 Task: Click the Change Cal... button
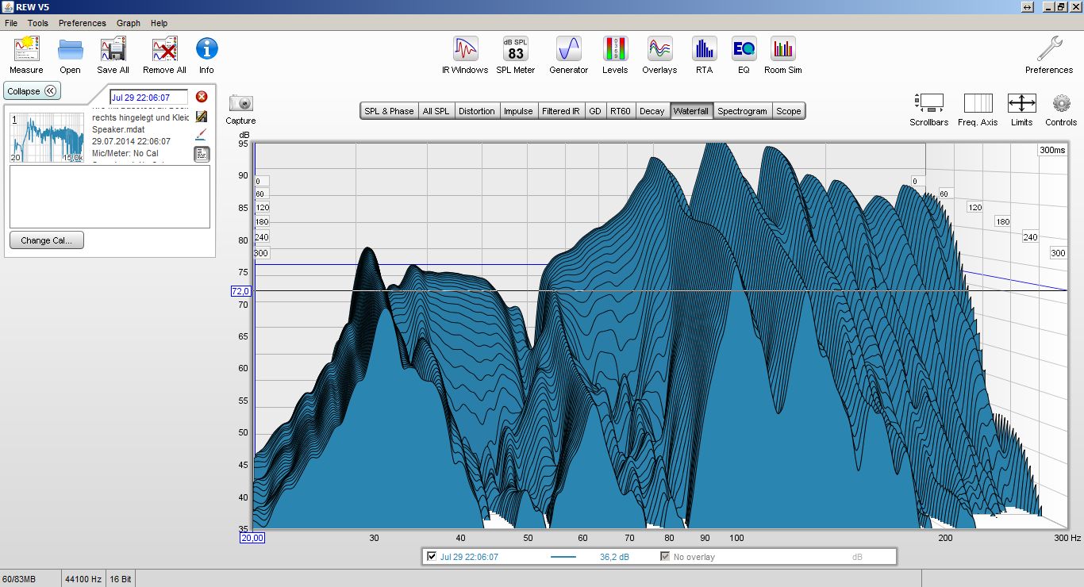pyautogui.click(x=47, y=240)
